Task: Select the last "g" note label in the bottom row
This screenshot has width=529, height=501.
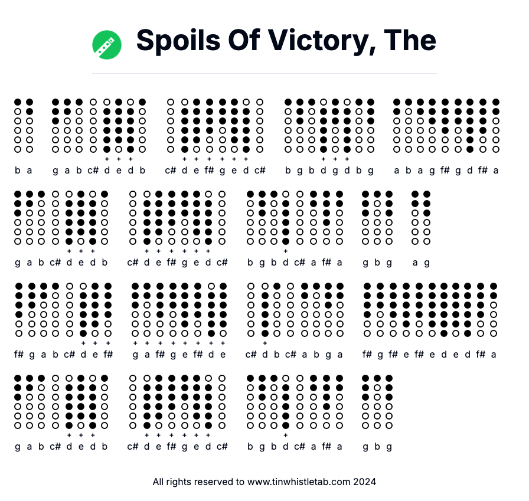Action: [x=389, y=447]
